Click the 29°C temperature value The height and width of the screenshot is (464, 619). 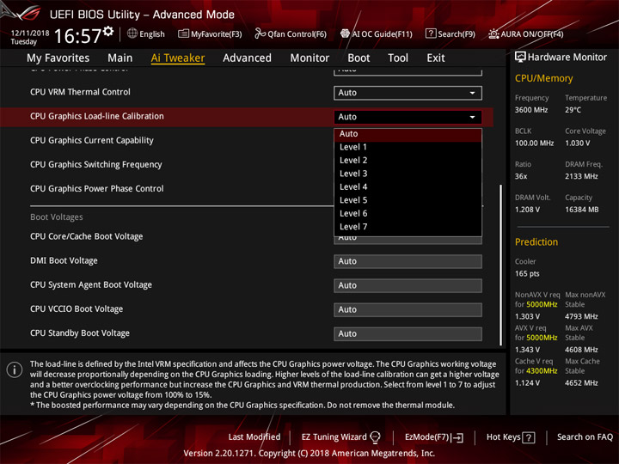[x=573, y=110]
